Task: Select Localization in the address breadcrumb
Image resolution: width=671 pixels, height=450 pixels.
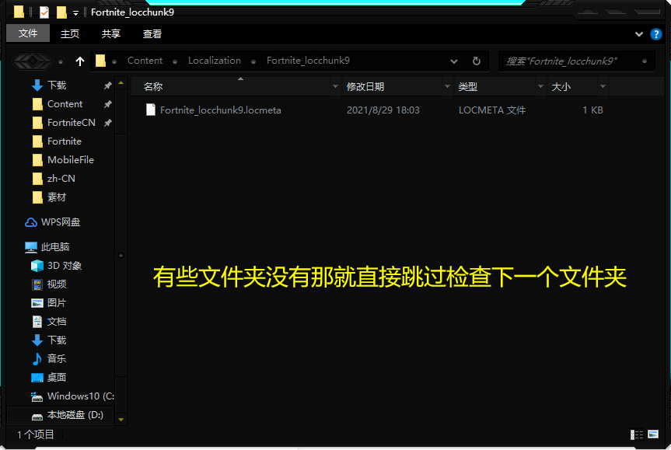Action: tap(215, 61)
